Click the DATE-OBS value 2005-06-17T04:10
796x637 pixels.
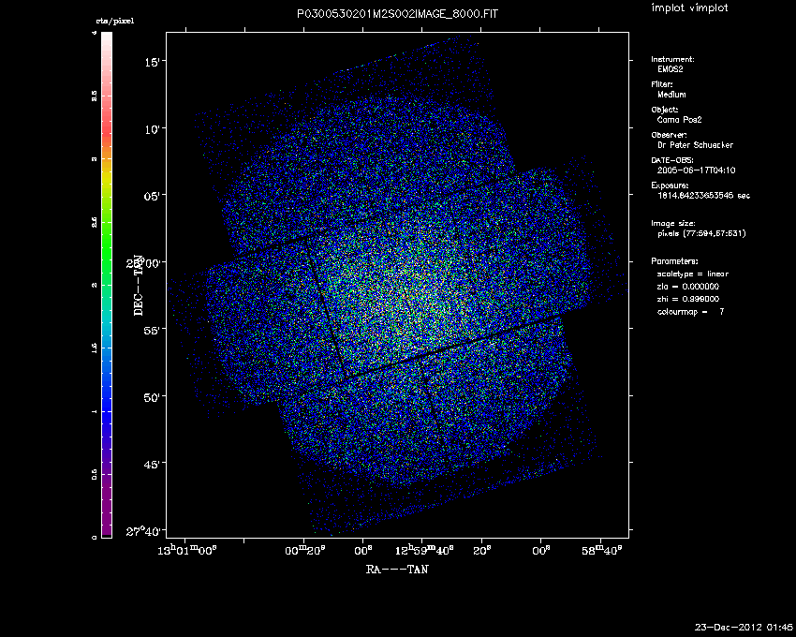(697, 170)
